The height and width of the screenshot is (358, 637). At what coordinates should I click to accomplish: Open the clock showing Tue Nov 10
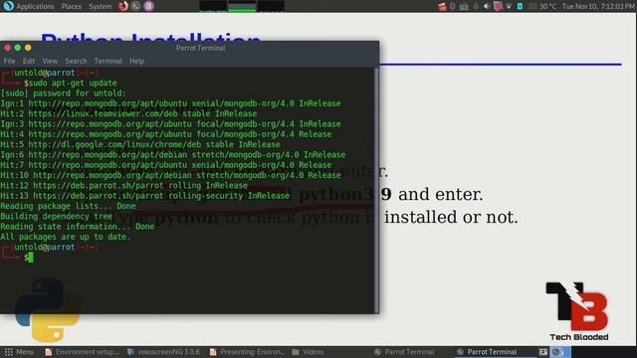(x=598, y=7)
